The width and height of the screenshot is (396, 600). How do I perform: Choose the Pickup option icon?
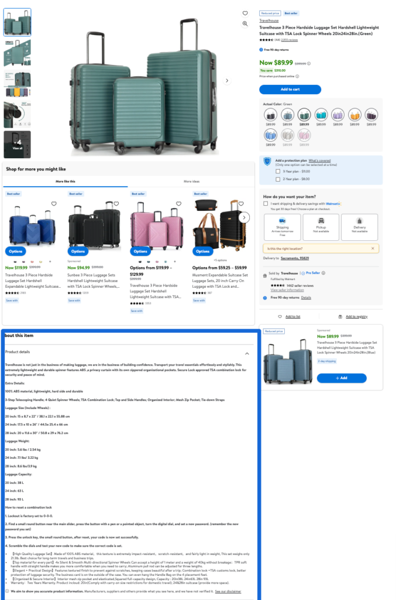(321, 221)
